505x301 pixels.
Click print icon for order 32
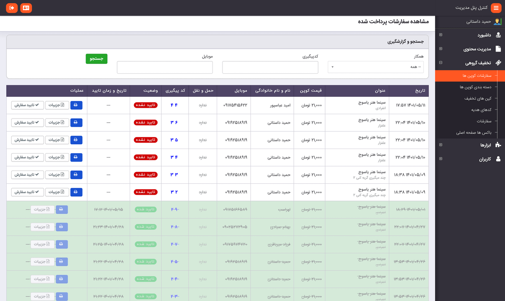point(76,192)
